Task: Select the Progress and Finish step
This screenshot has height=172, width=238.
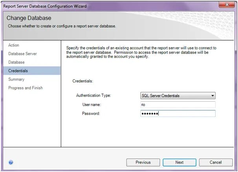Action: (26, 88)
